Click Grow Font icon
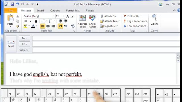 tap(68, 16)
